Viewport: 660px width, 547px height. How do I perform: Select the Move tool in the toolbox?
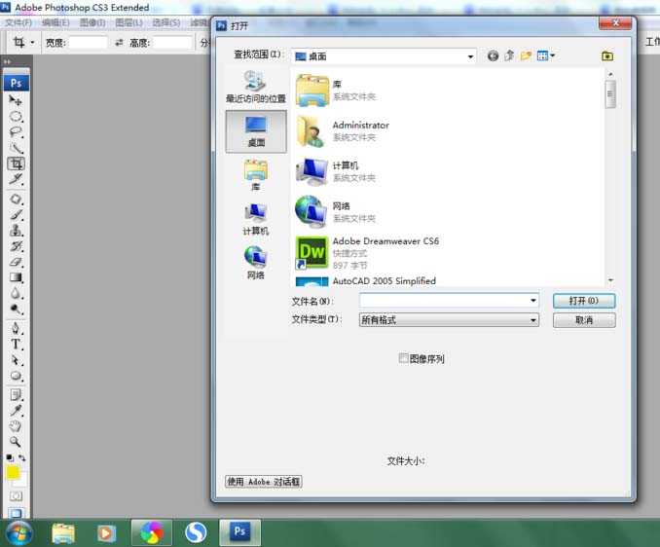click(x=16, y=100)
